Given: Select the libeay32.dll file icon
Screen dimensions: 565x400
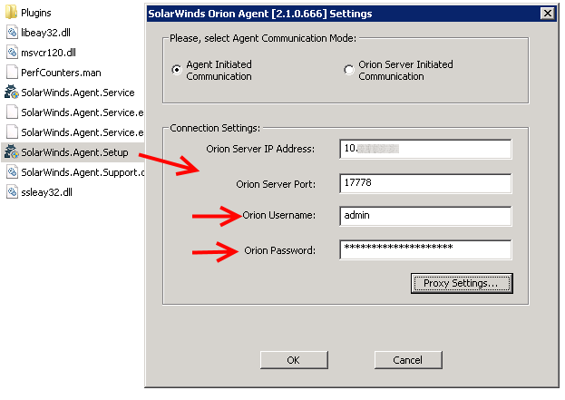Looking at the screenshot, I should tap(12, 33).
